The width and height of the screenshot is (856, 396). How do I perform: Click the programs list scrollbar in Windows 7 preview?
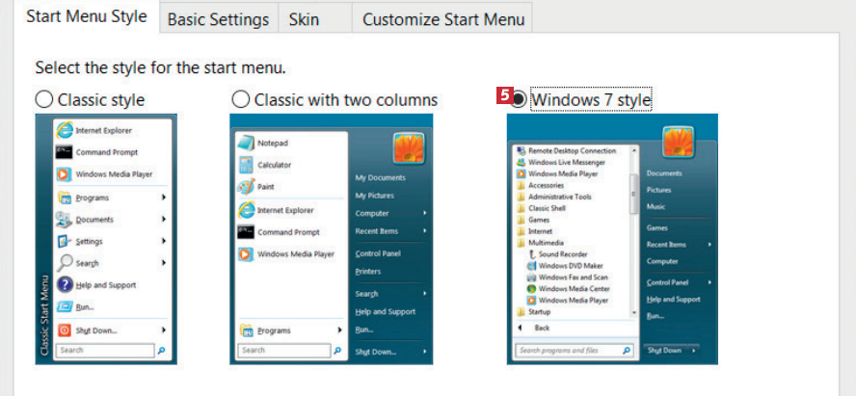click(633, 231)
